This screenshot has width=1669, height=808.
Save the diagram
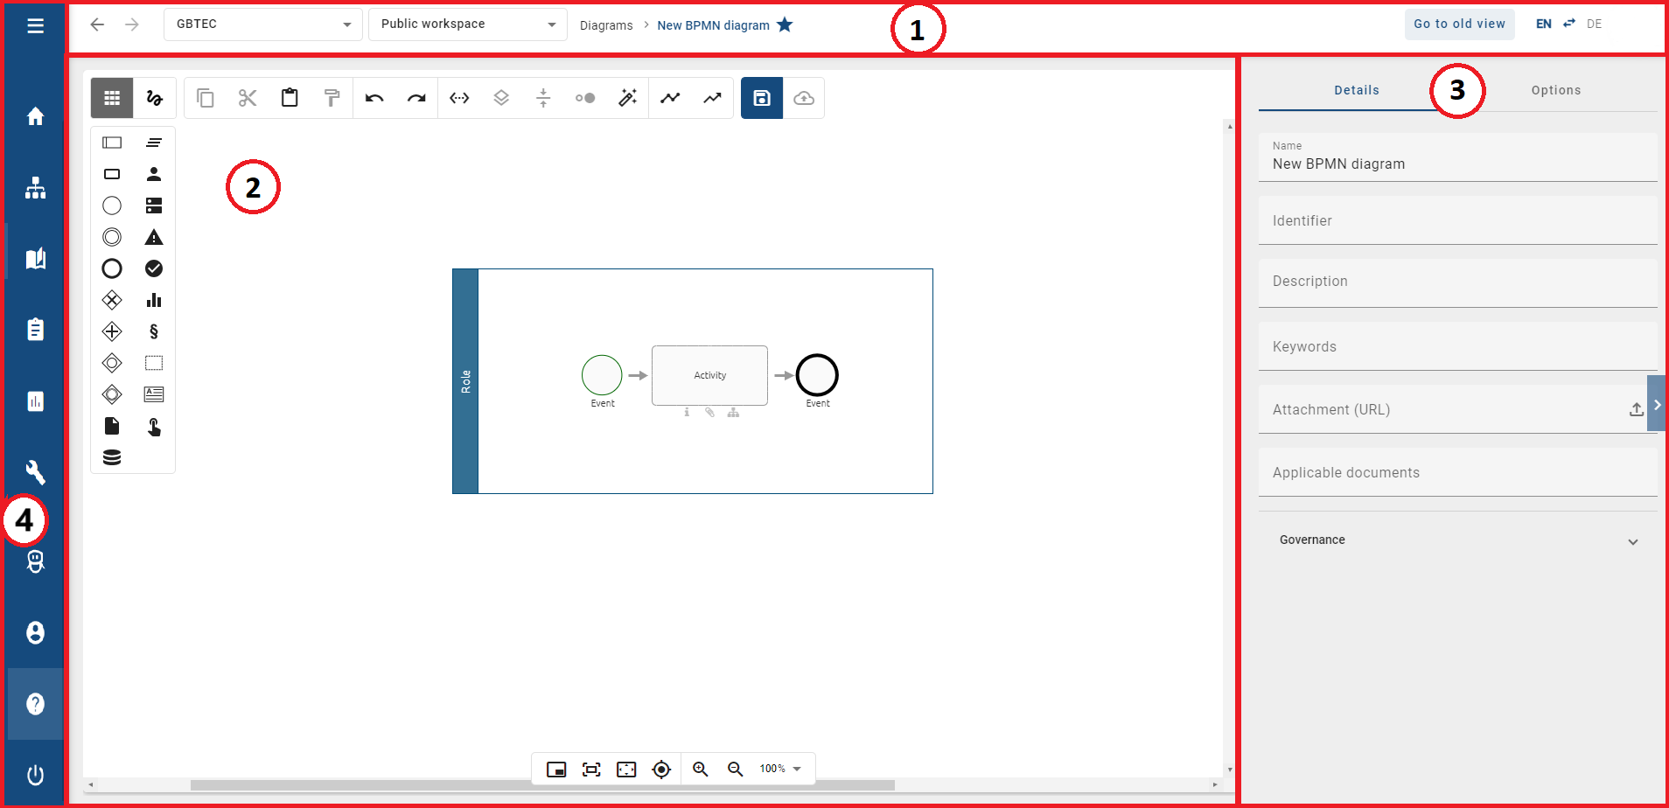761,98
